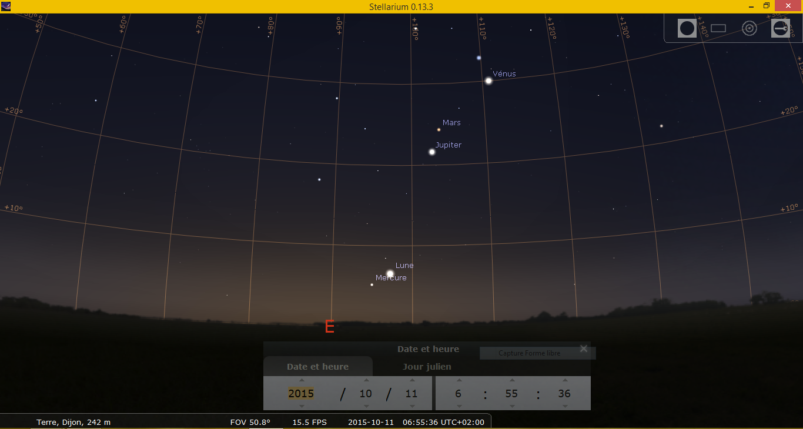Activate the Telrad sight icon
Screen dimensions: 803x429
(749, 28)
